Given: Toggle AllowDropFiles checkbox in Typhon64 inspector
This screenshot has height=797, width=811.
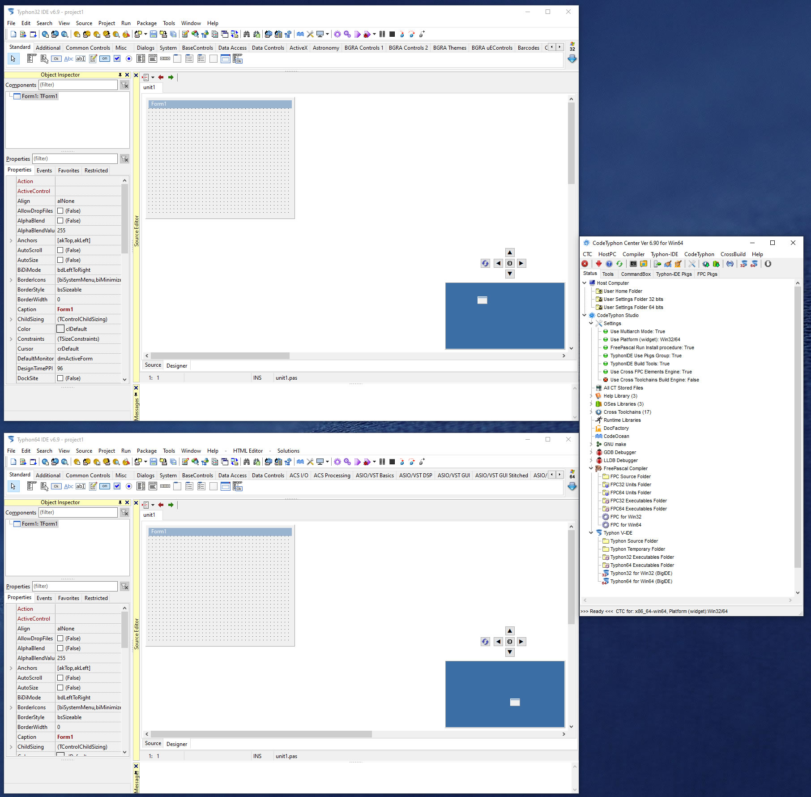Looking at the screenshot, I should pyautogui.click(x=60, y=638).
